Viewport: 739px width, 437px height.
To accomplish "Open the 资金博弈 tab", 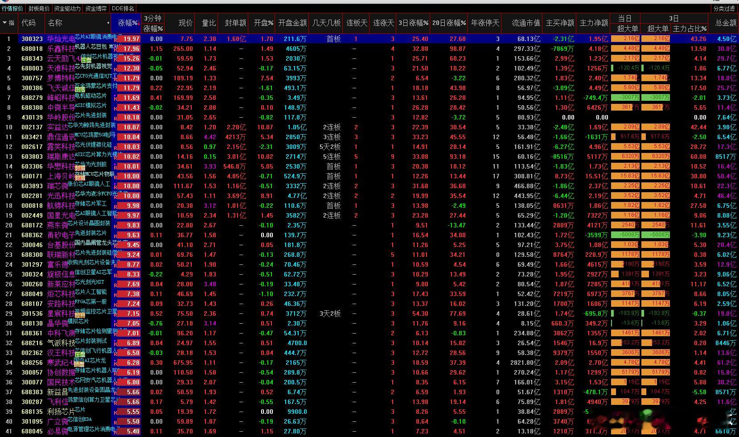I will 96,8.
